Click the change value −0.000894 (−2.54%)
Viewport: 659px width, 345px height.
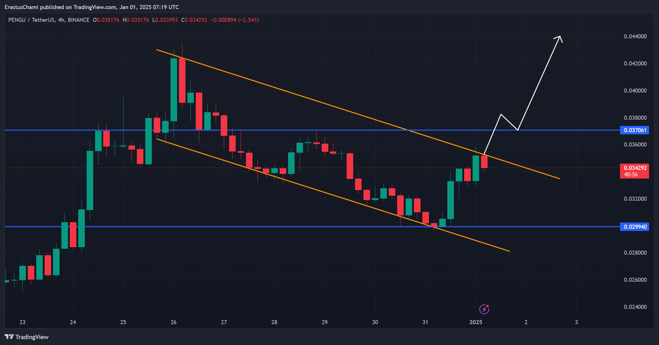point(235,20)
